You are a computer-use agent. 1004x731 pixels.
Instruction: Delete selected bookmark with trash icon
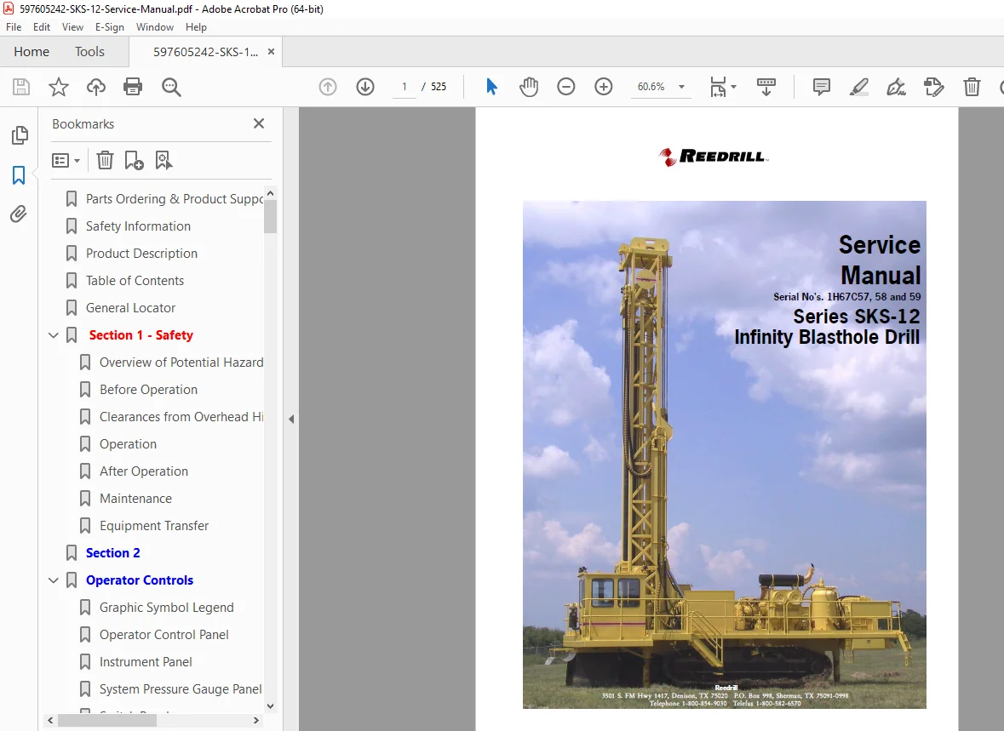tap(105, 160)
